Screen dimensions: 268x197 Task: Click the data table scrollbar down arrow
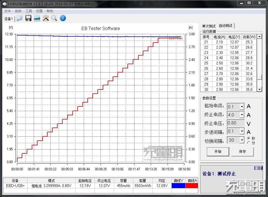coord(259,89)
